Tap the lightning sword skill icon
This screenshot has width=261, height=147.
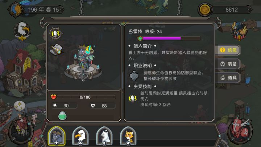point(56,34)
